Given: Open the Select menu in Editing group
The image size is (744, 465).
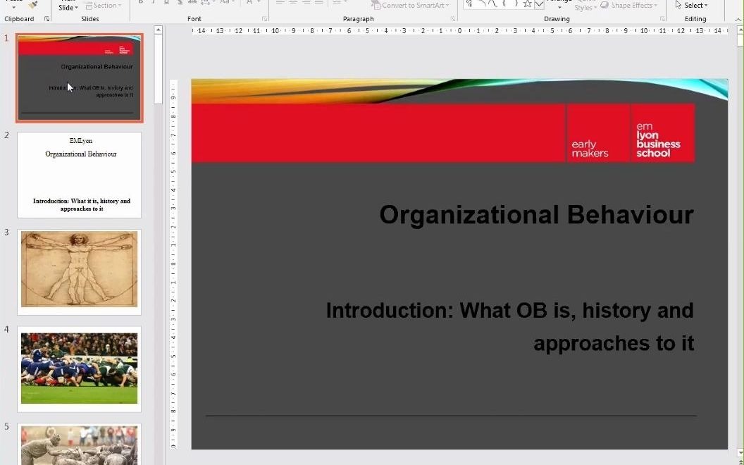Looking at the screenshot, I should click(x=693, y=5).
